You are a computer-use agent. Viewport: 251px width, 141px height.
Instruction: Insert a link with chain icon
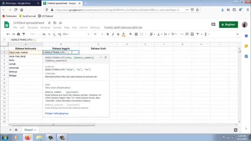click(182, 34)
